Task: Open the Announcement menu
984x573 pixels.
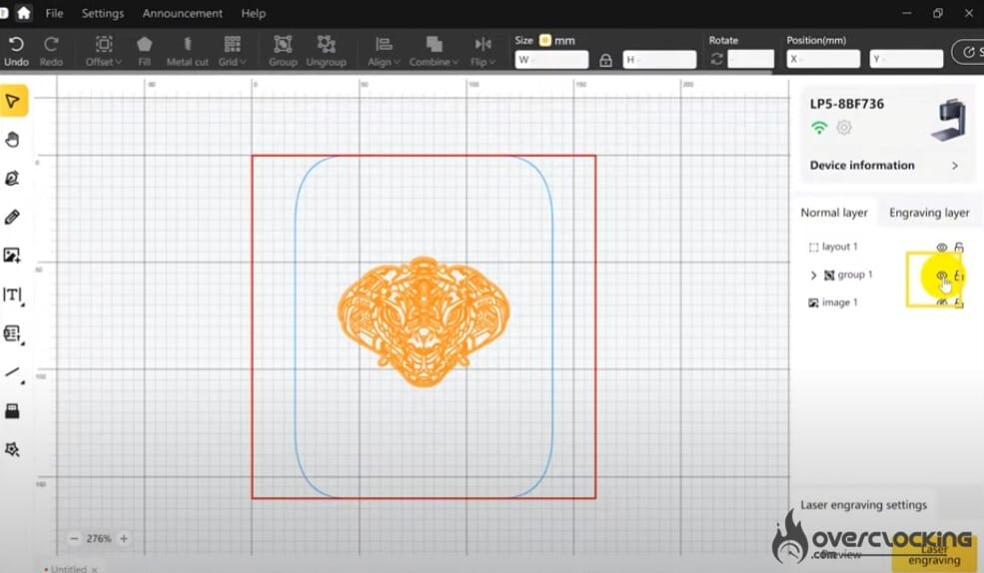Action: click(x=183, y=13)
